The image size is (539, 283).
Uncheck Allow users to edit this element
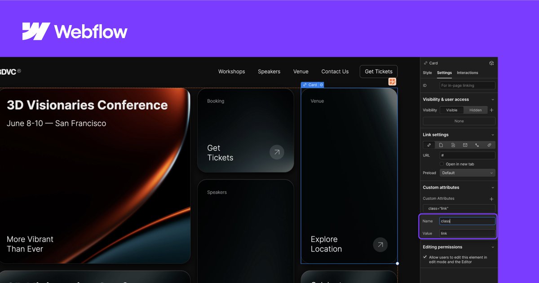[x=425, y=257]
